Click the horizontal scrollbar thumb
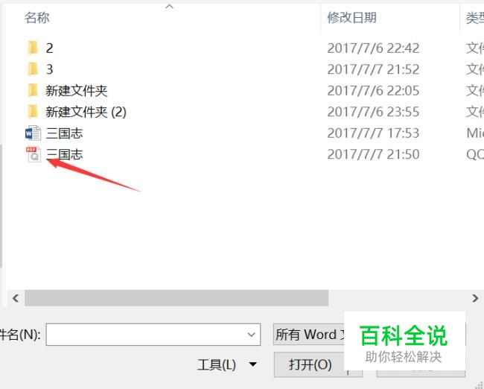The width and height of the screenshot is (484, 389). (x=176, y=298)
